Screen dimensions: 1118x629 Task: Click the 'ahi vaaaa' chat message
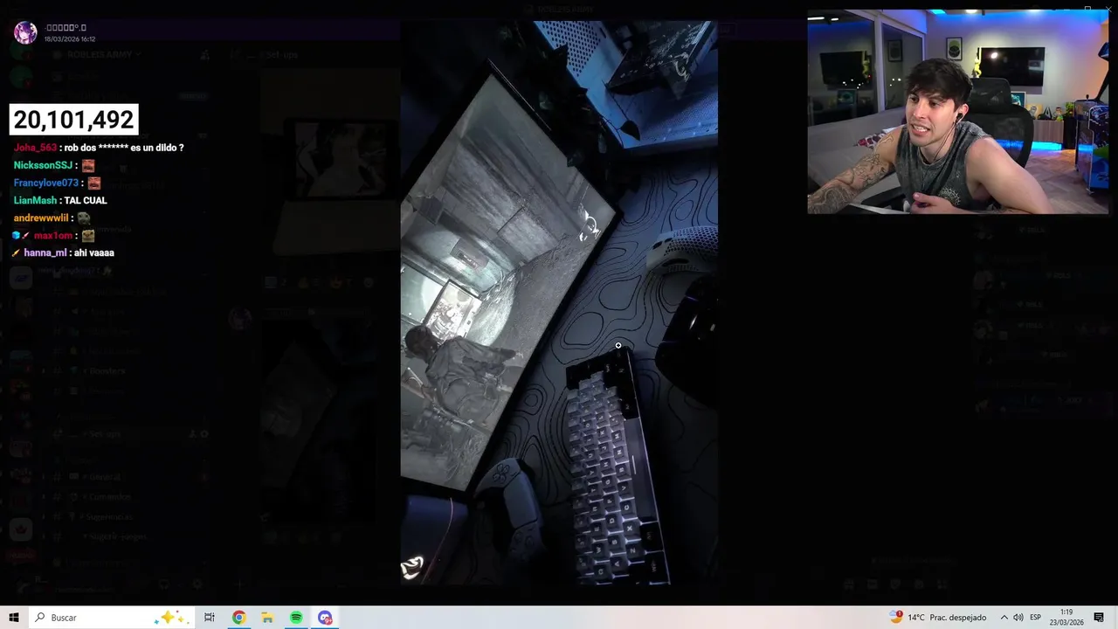click(x=94, y=252)
